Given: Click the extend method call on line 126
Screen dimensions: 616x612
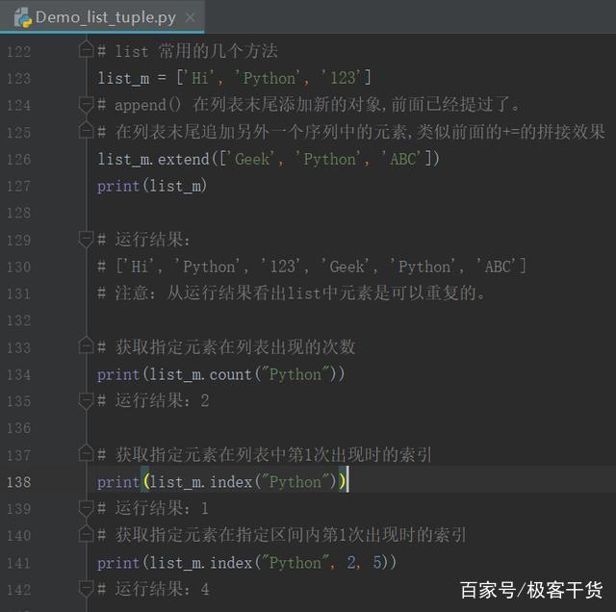Looking at the screenshot, I should click(x=184, y=159).
